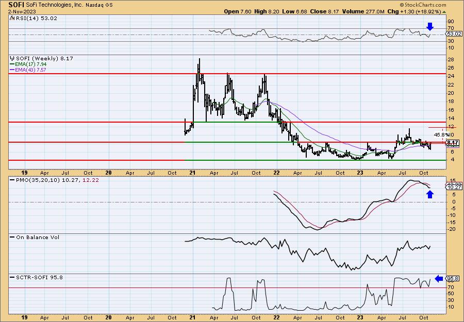Click the SCTR-SOFI 95.8 panel label

click(x=39, y=278)
